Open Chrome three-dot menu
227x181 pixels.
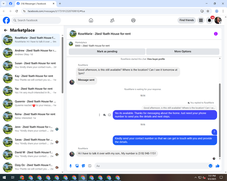tap(223, 11)
